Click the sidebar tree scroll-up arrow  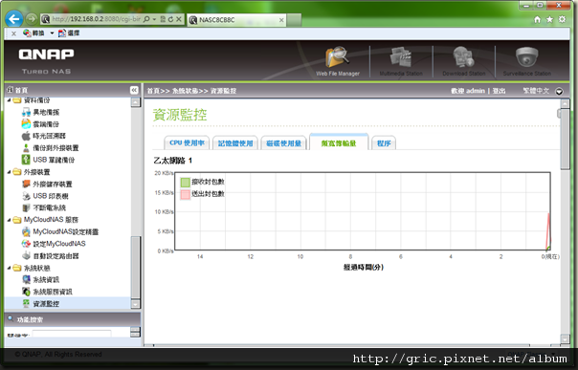136,102
